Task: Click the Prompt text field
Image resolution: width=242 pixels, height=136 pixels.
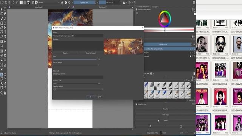Action: (78, 36)
